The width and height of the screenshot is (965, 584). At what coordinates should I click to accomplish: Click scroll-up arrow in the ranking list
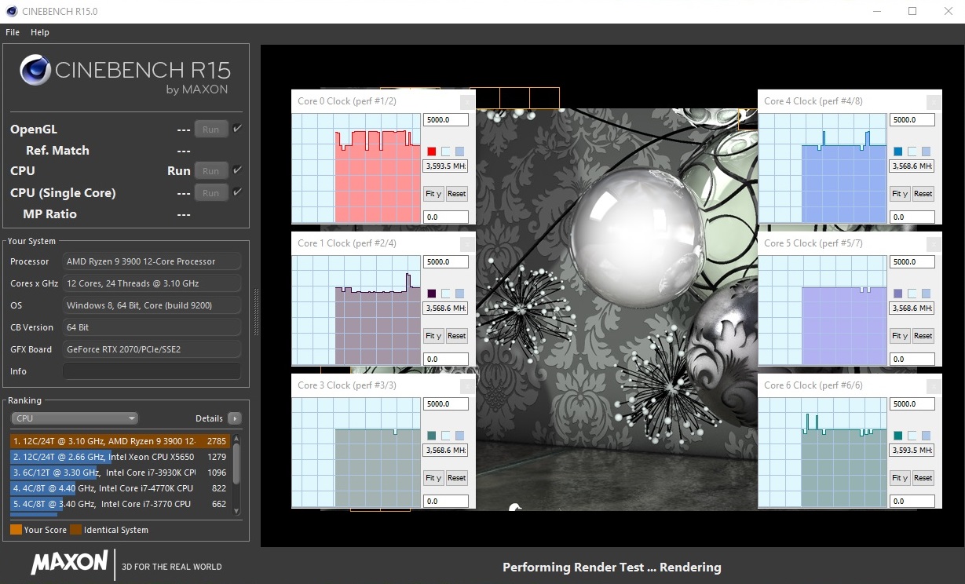[236, 438]
